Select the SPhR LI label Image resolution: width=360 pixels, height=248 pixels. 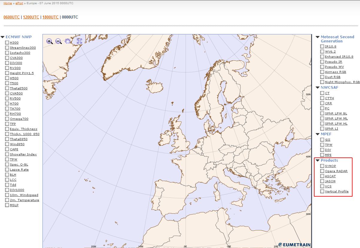(332, 129)
